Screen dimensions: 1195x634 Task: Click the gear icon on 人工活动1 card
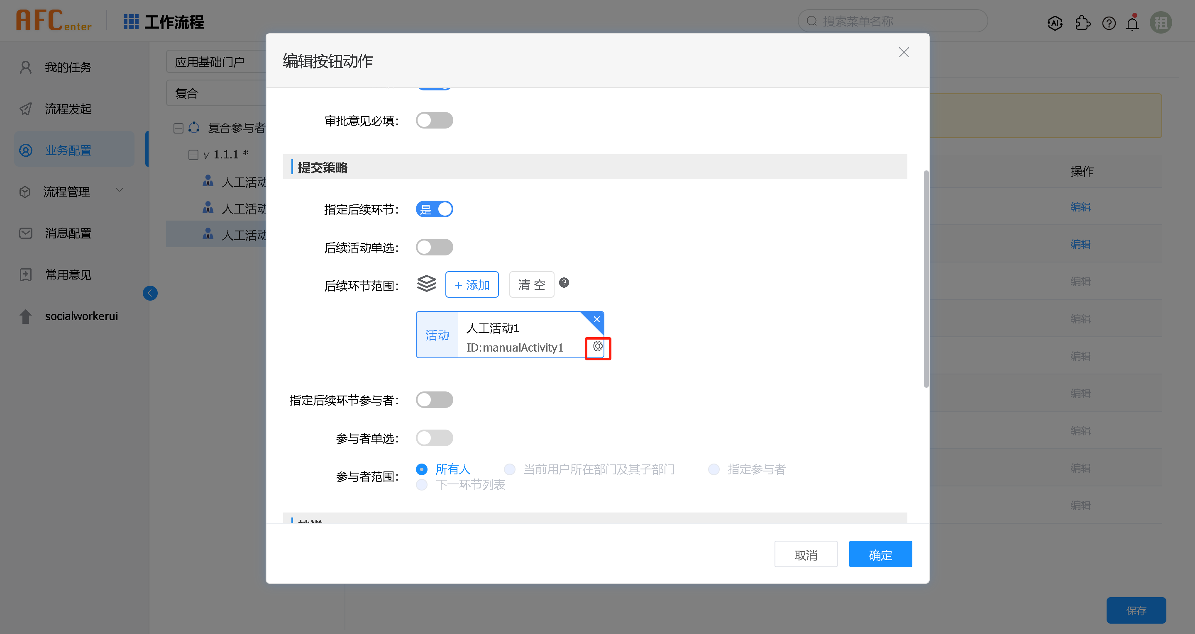click(x=598, y=347)
